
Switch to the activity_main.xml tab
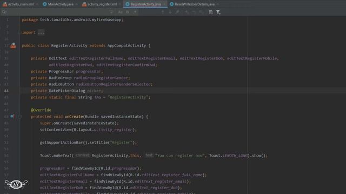(21, 4)
